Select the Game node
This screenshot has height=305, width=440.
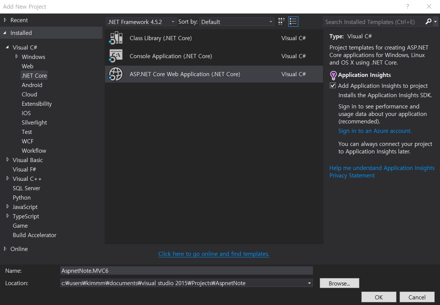point(20,226)
